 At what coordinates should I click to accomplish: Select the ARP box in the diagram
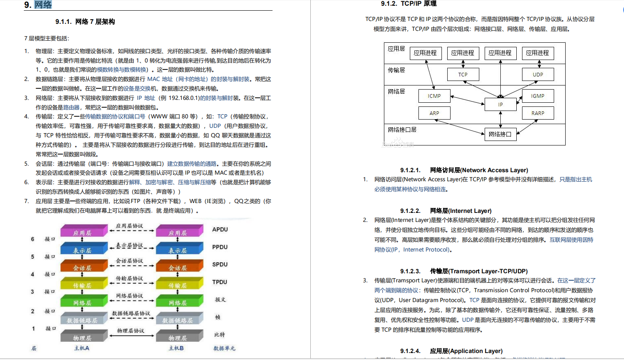(434, 113)
